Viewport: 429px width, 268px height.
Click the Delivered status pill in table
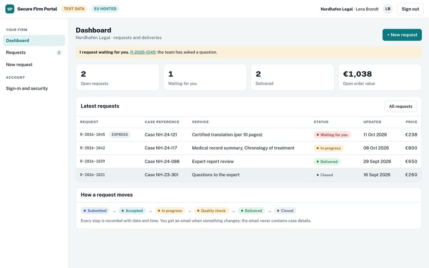(x=327, y=162)
